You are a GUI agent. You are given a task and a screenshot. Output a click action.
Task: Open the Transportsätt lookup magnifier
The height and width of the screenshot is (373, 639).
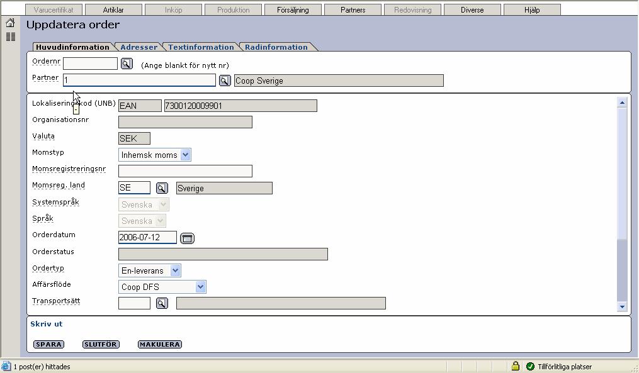click(162, 303)
